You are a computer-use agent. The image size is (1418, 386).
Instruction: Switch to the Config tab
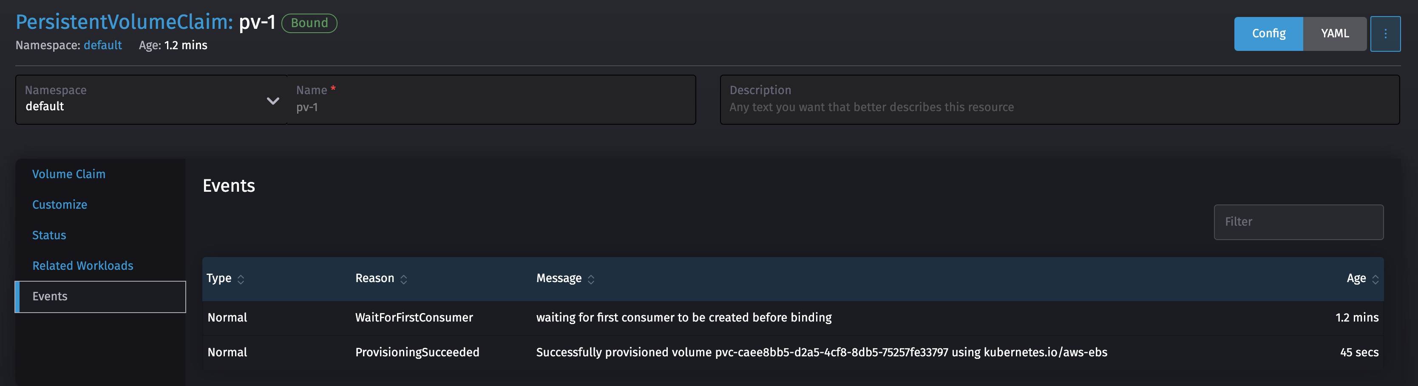click(x=1268, y=34)
